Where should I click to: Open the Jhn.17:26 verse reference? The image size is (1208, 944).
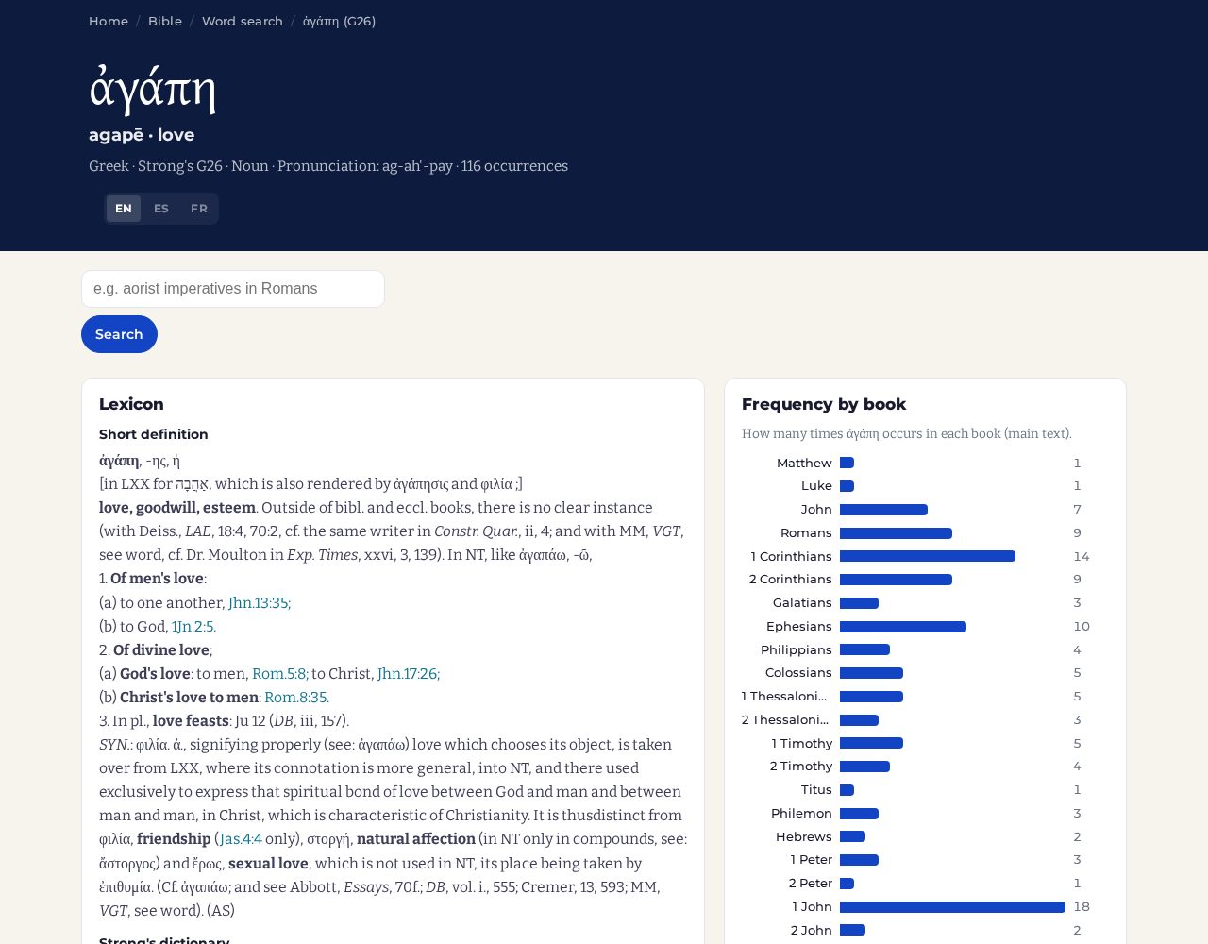pos(409,673)
